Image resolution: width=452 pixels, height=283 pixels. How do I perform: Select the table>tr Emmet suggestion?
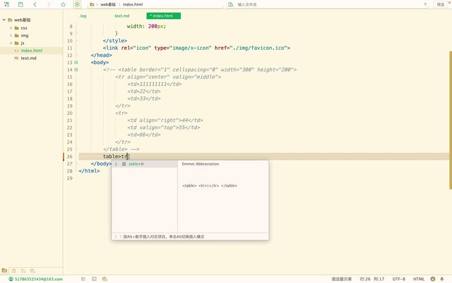[136, 164]
